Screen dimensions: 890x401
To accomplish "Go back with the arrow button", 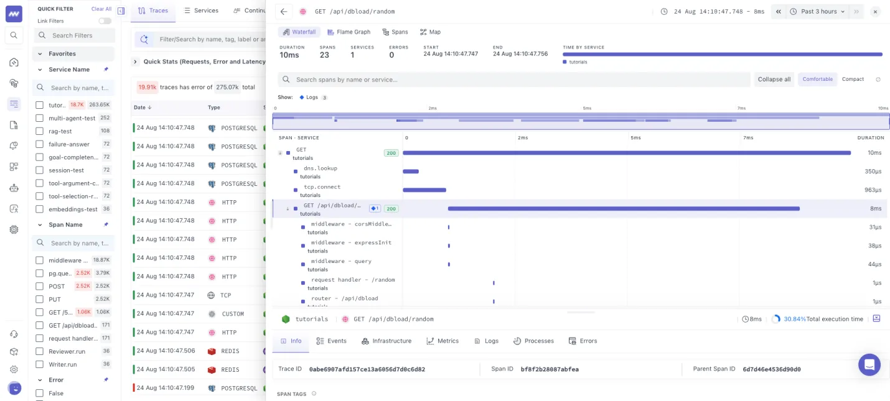I will tap(284, 11).
